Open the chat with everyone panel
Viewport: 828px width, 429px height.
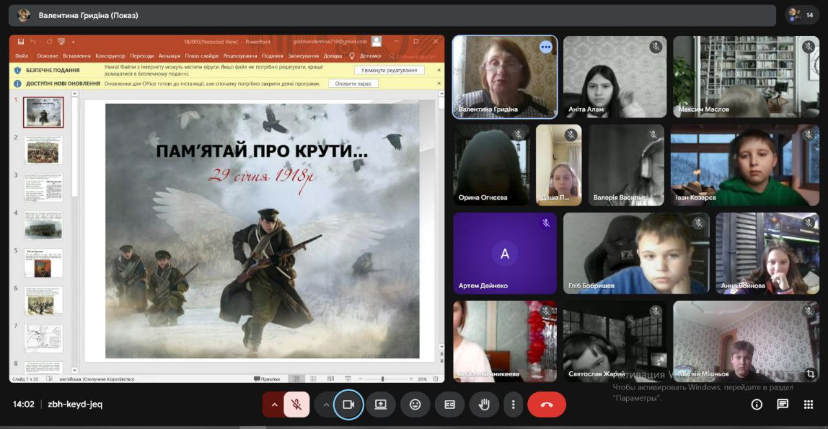782,404
